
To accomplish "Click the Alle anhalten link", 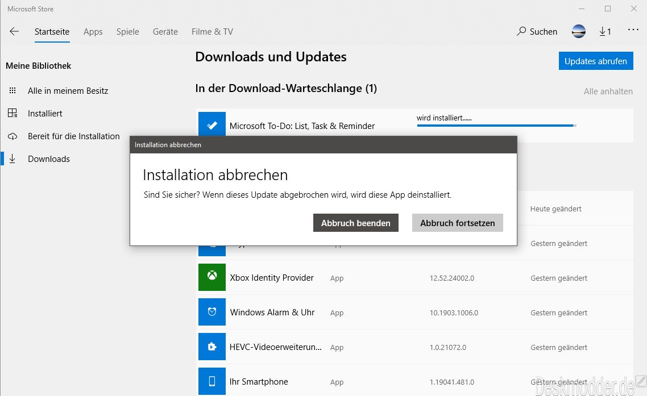I will pos(608,91).
